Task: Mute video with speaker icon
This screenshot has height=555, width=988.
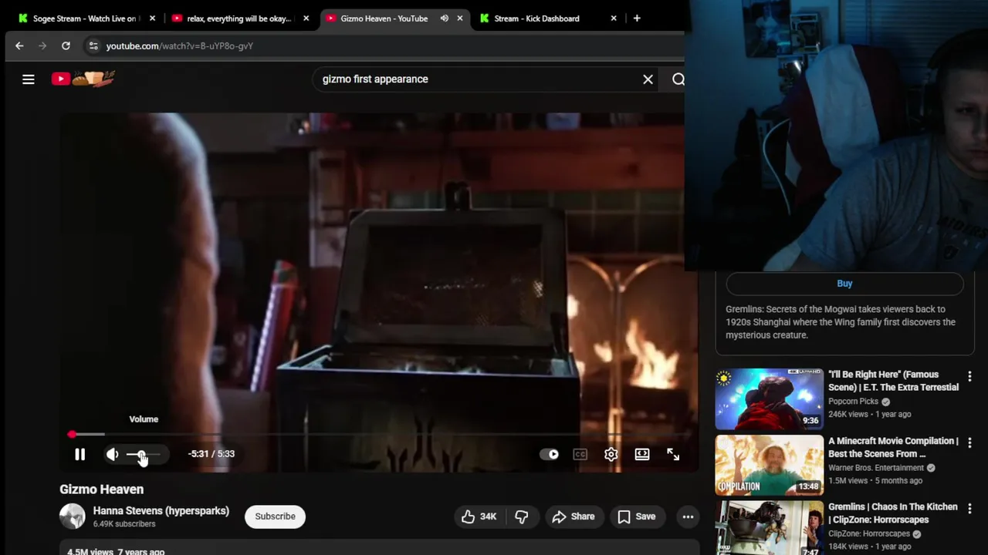Action: tap(113, 455)
